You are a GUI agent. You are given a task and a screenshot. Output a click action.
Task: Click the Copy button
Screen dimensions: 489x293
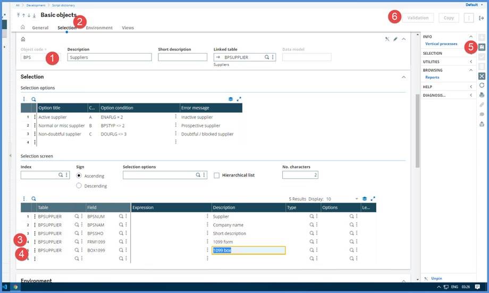tap(449, 18)
